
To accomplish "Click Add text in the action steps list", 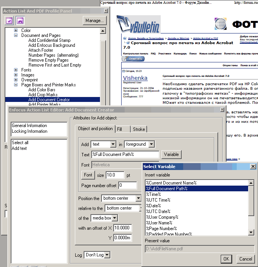I will pyautogui.click(x=19, y=148).
